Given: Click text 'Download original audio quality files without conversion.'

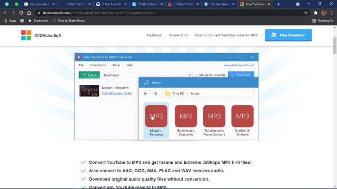Looking at the screenshot, I should pos(149,179).
